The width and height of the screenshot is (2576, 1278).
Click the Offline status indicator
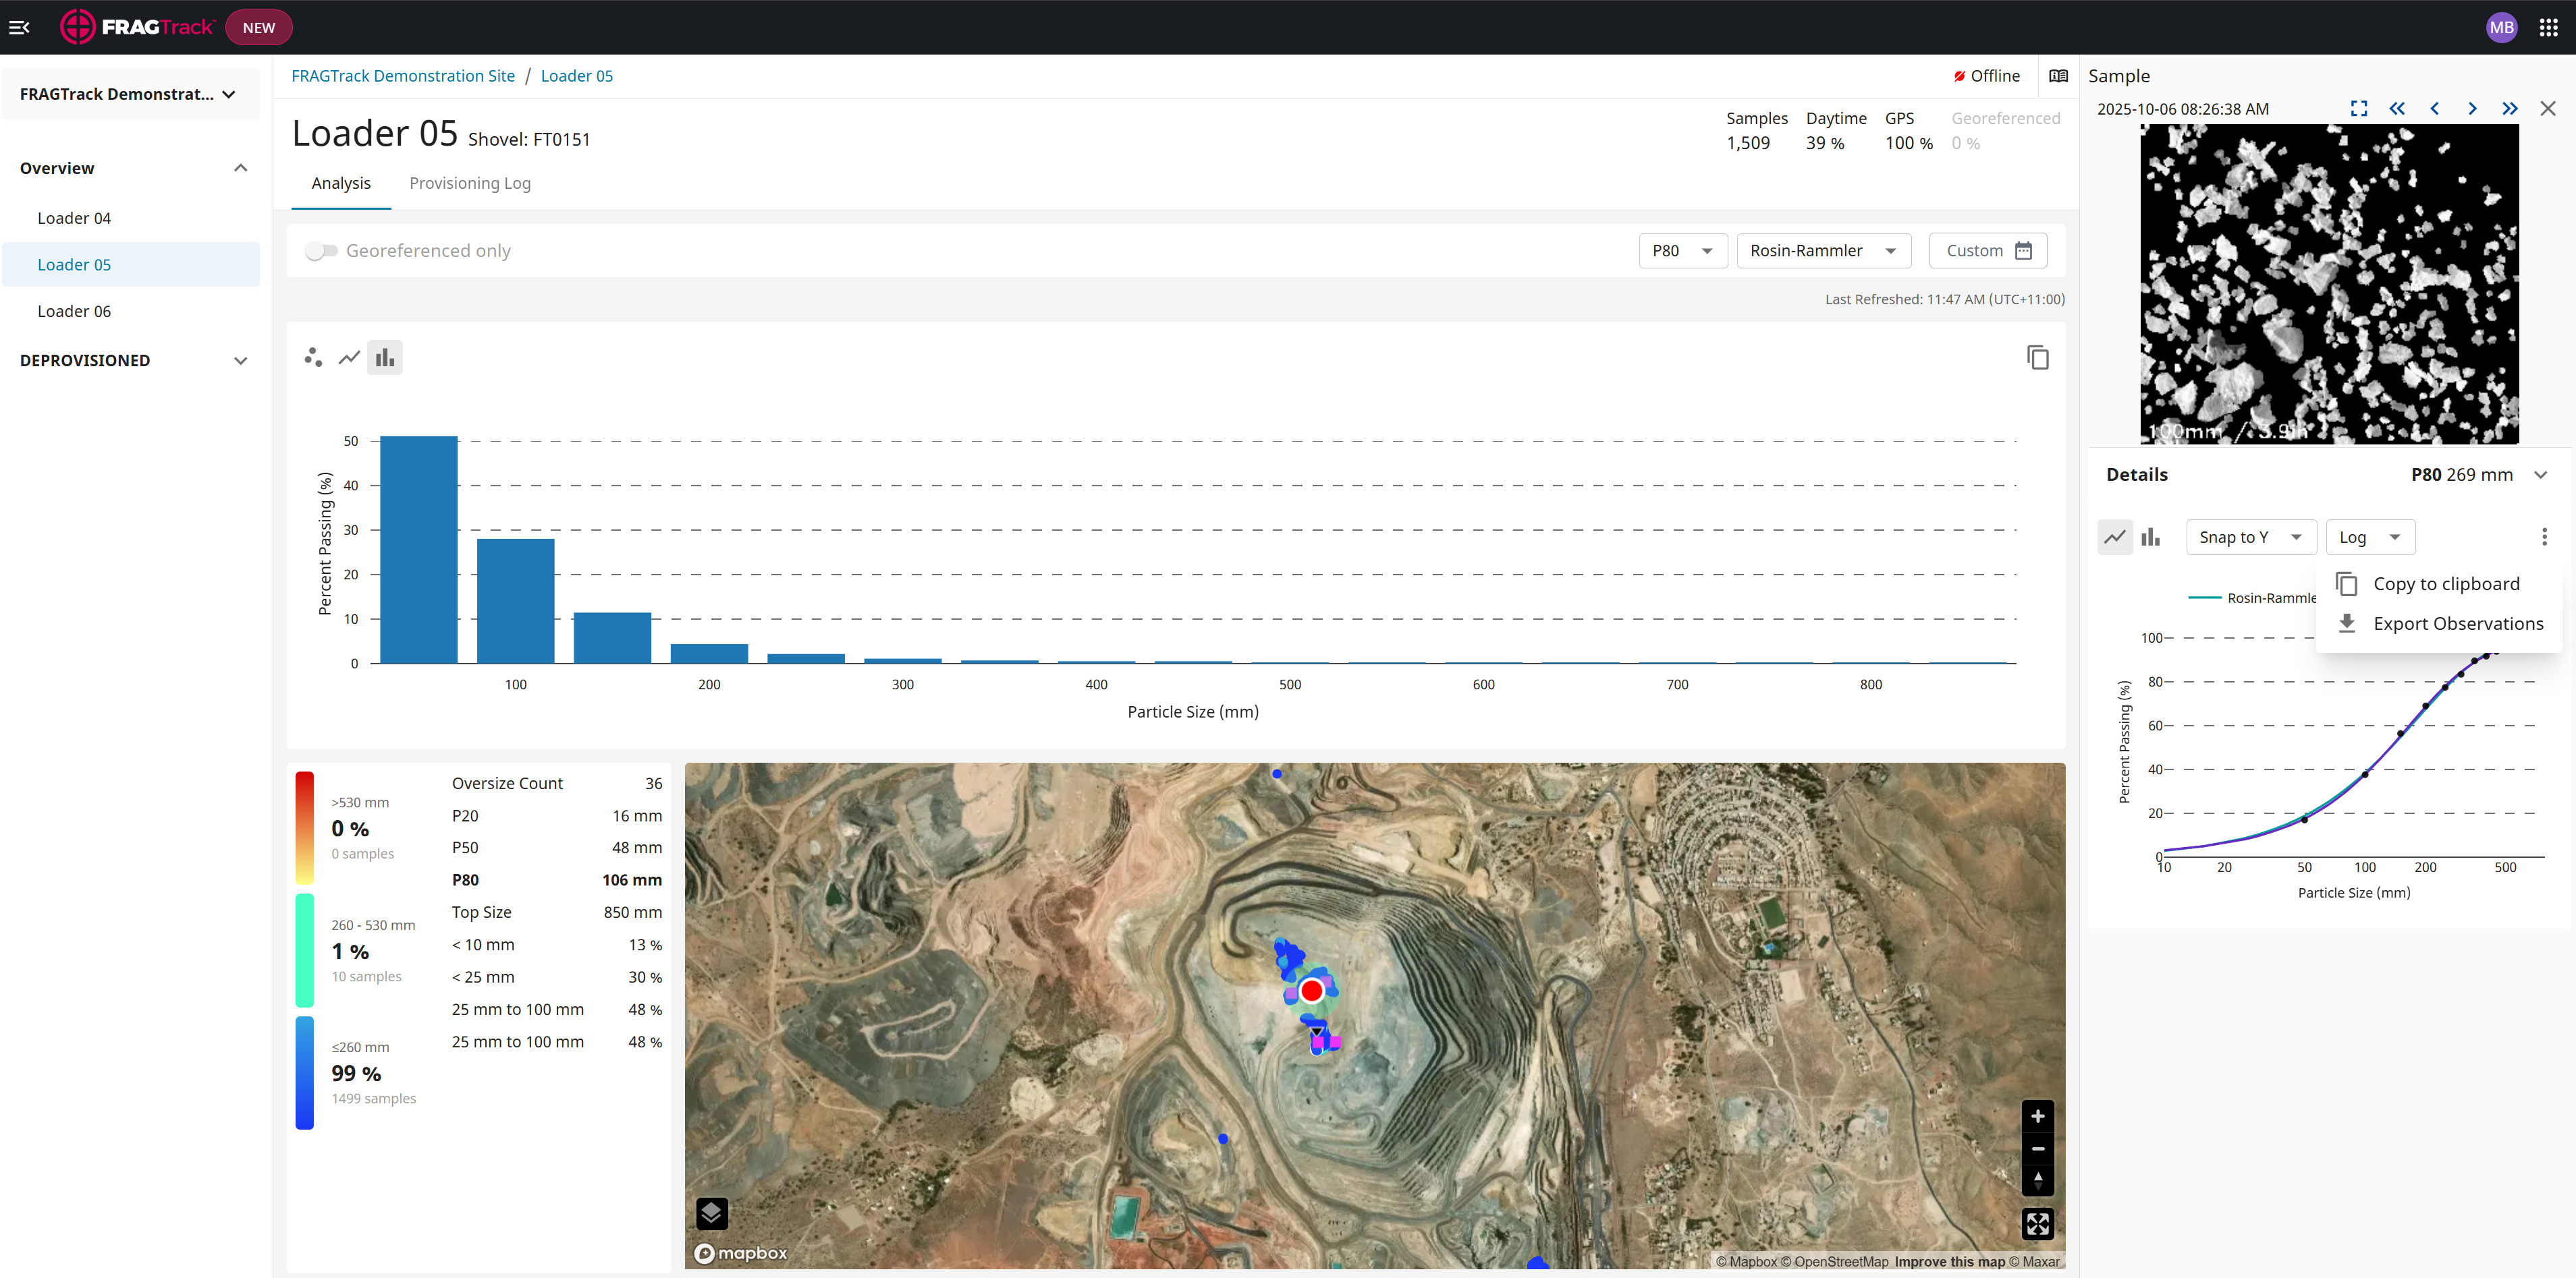(1986, 76)
